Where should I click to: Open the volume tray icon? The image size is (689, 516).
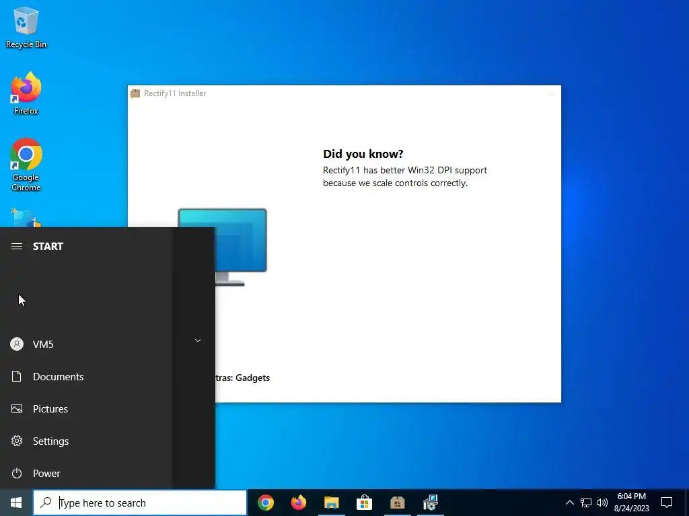[602, 503]
